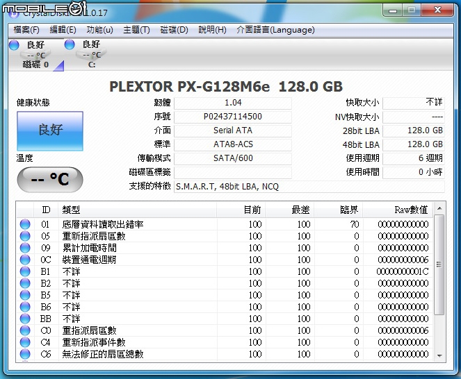The width and height of the screenshot is (461, 379).
Task: Select the 重新指派事件數 row
Action: (225, 342)
